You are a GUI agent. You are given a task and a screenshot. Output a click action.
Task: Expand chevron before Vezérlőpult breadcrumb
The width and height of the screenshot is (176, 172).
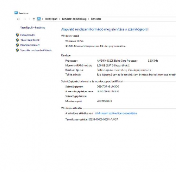43,19
